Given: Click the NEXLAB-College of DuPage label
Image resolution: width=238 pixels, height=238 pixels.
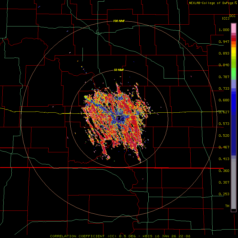Looking at the screenshot, I should coord(211,3).
